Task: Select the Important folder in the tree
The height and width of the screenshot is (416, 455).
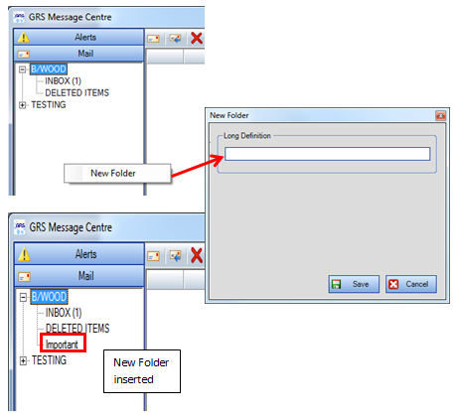Action: (62, 345)
